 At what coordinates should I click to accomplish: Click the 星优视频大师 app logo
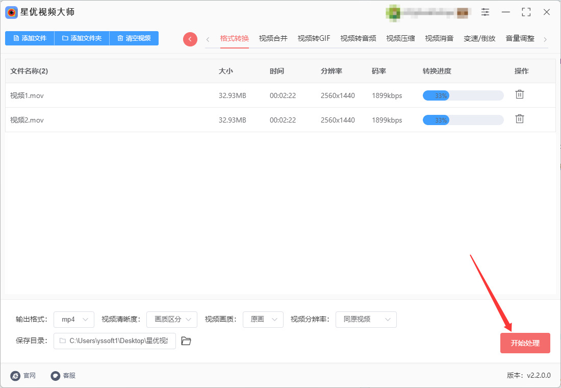pyautogui.click(x=11, y=12)
